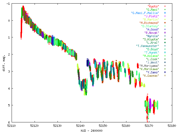Click the yellow-green triangle marker beside B.Martin
177x132 pixels.
[x=165, y=20]
